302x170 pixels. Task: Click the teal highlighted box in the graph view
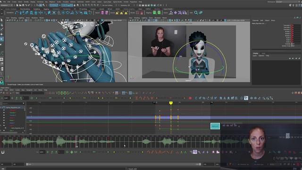(215, 126)
